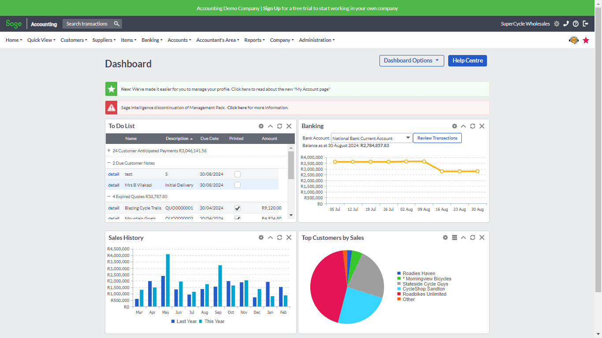Open the detail link for test note
Viewport: 602px width, 338px height.
pyautogui.click(x=114, y=174)
